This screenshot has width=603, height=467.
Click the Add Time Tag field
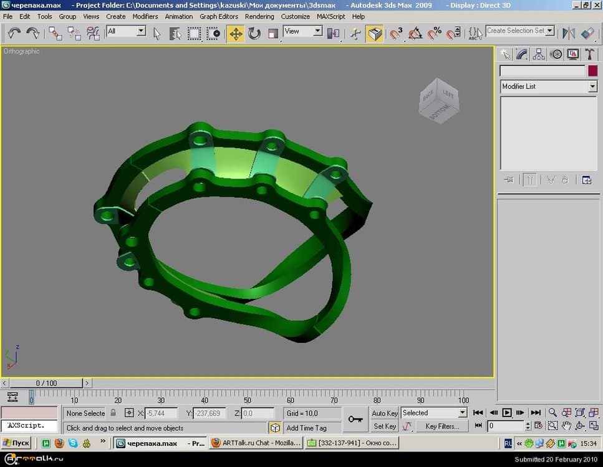(x=312, y=428)
